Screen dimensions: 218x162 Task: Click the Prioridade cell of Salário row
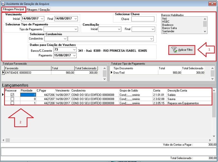27,95
